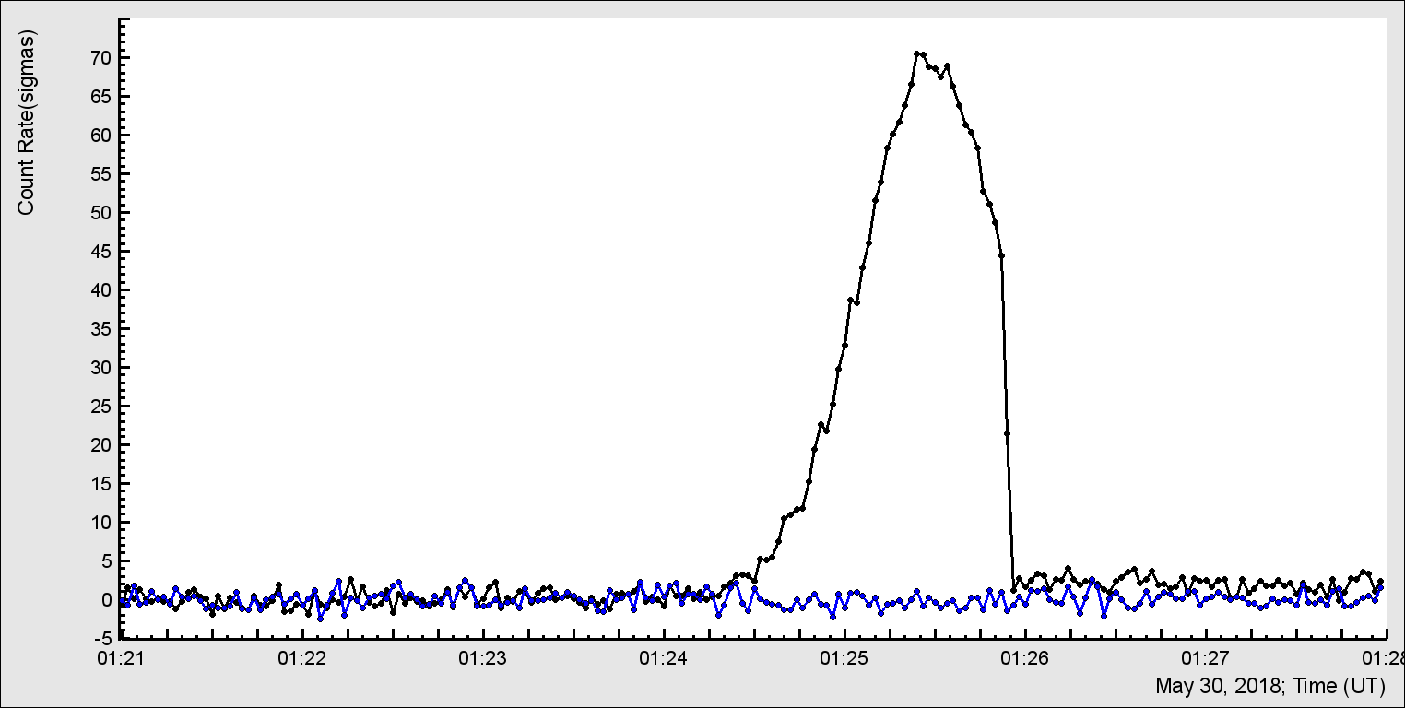The image size is (1405, 708).
Task: Click the 01:26 time axis label
Action: (1025, 658)
